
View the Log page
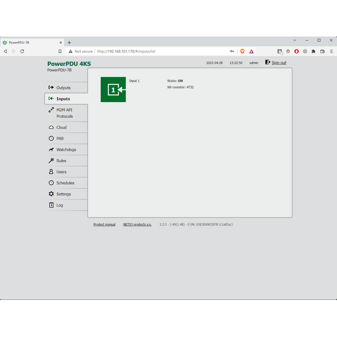coord(60,205)
